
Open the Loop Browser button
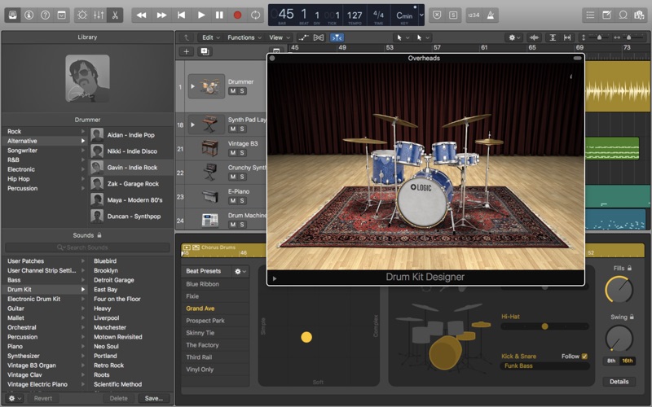pyautogui.click(x=623, y=15)
